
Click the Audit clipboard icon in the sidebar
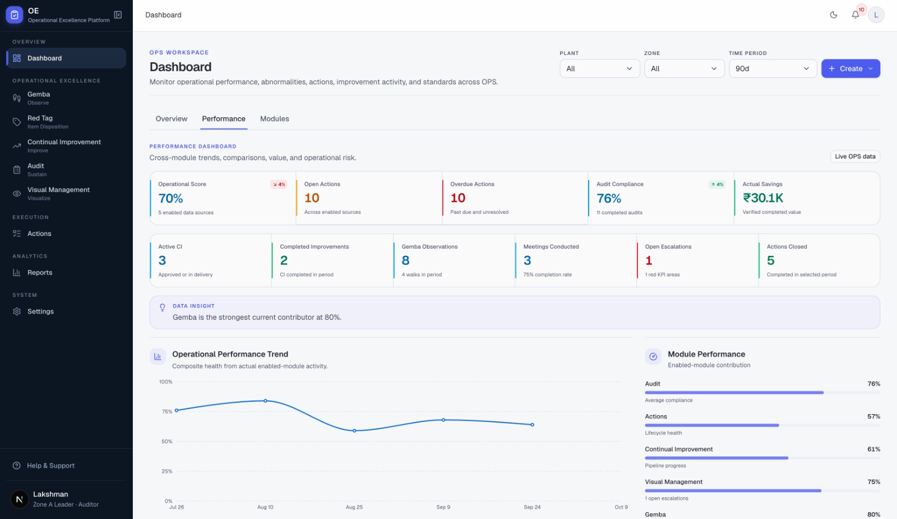pos(17,169)
